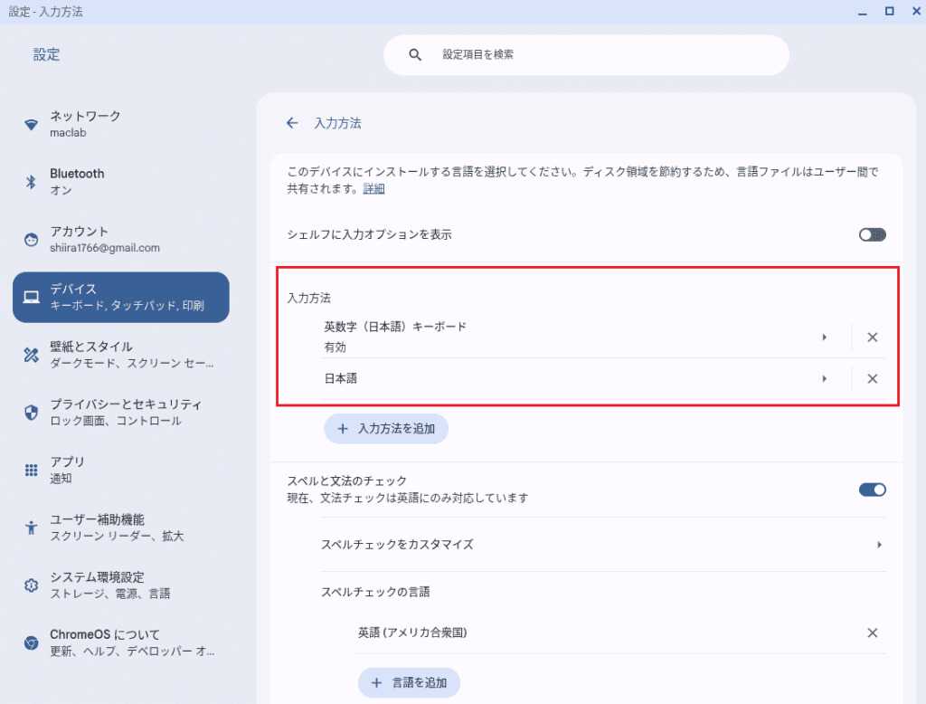Maximize the settings window
The width and height of the screenshot is (926, 704).
coord(890,11)
